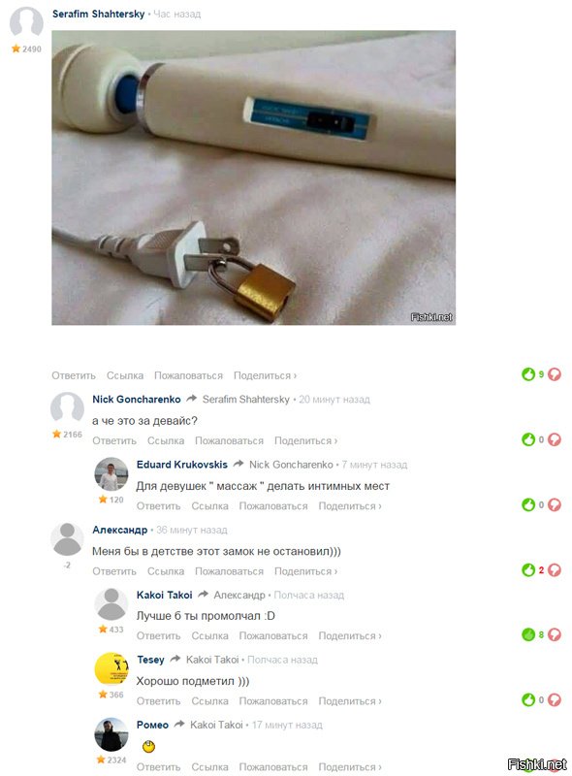This screenshot has height=776, width=572.
Task: Open Tesey's username link
Action: pyautogui.click(x=150, y=660)
